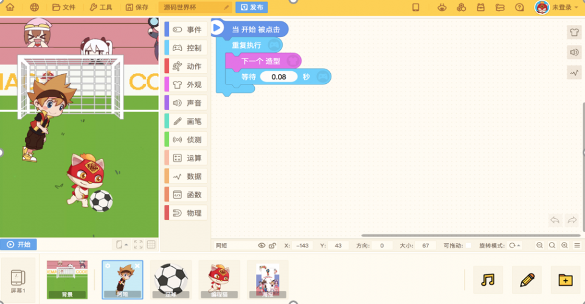
Task: Zoom in the code workspace
Action: (564, 246)
